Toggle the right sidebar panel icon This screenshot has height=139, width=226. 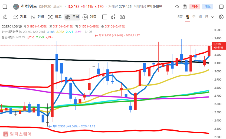pos(221,6)
